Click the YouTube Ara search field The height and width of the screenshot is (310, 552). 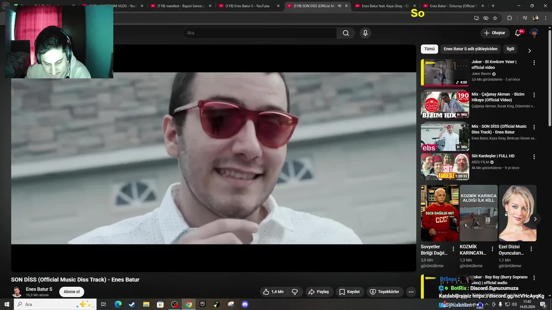pyautogui.click(x=260, y=33)
